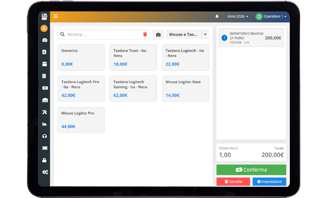The height and width of the screenshot is (198, 328).
Task: Open the receipt documents icon in sidebar
Action: [x=44, y=76]
